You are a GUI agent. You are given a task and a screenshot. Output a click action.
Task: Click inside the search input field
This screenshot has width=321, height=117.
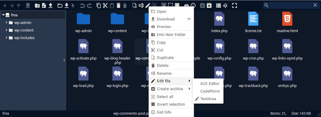click(291, 5)
